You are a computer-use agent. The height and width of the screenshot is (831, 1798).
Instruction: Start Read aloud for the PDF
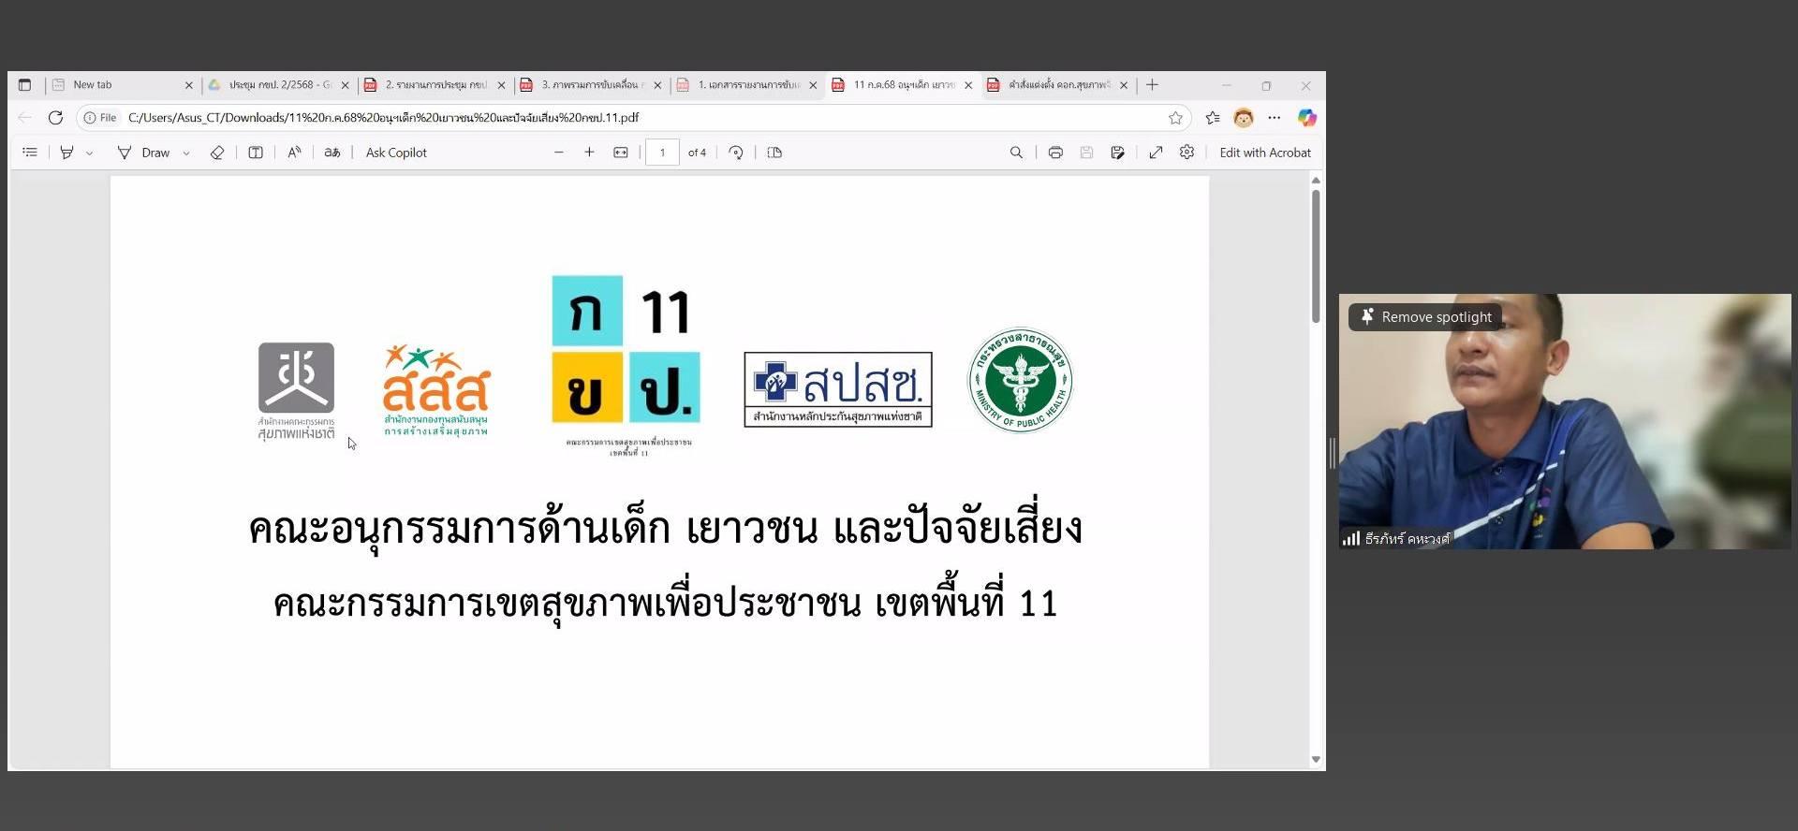click(x=294, y=153)
